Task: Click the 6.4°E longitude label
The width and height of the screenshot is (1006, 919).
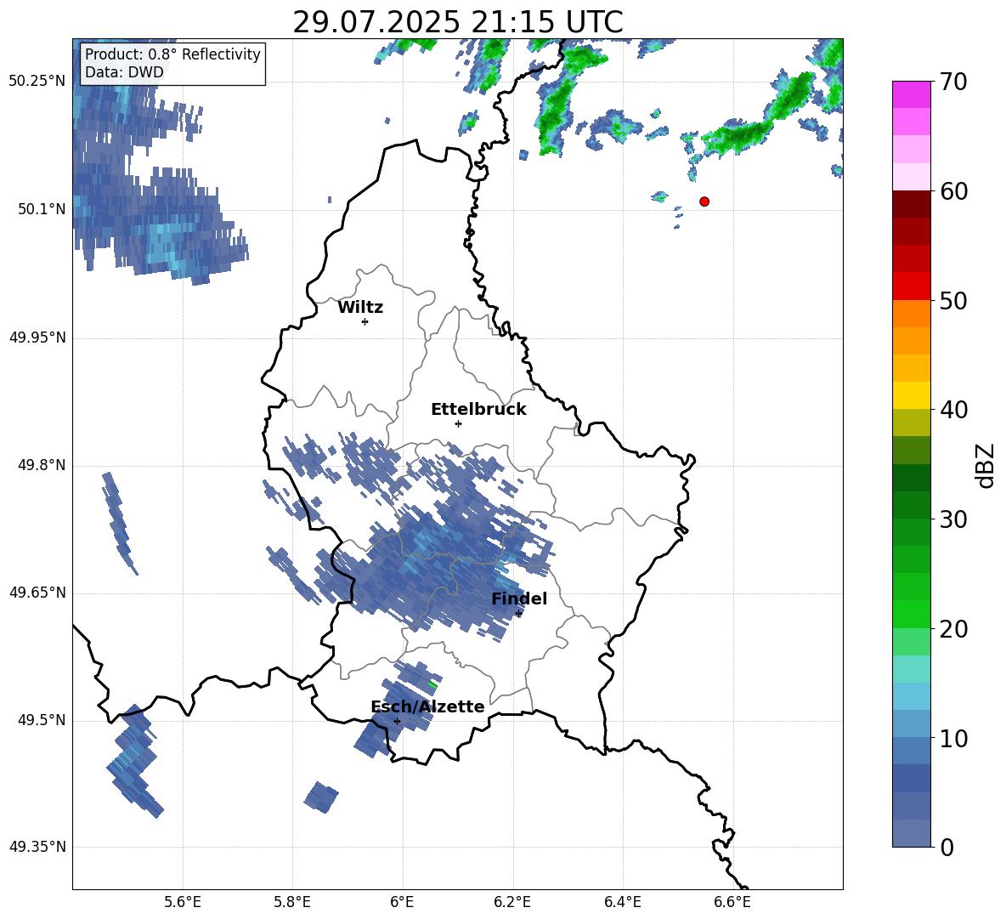Action: [622, 902]
